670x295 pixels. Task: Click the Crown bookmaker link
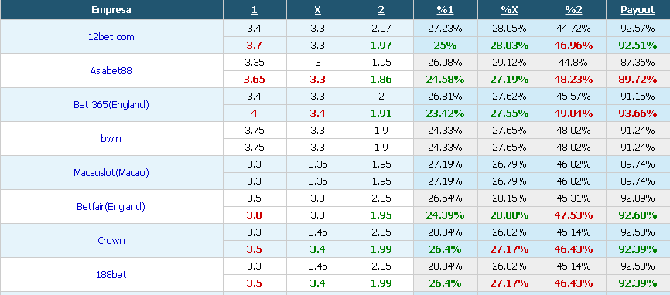pos(111,240)
